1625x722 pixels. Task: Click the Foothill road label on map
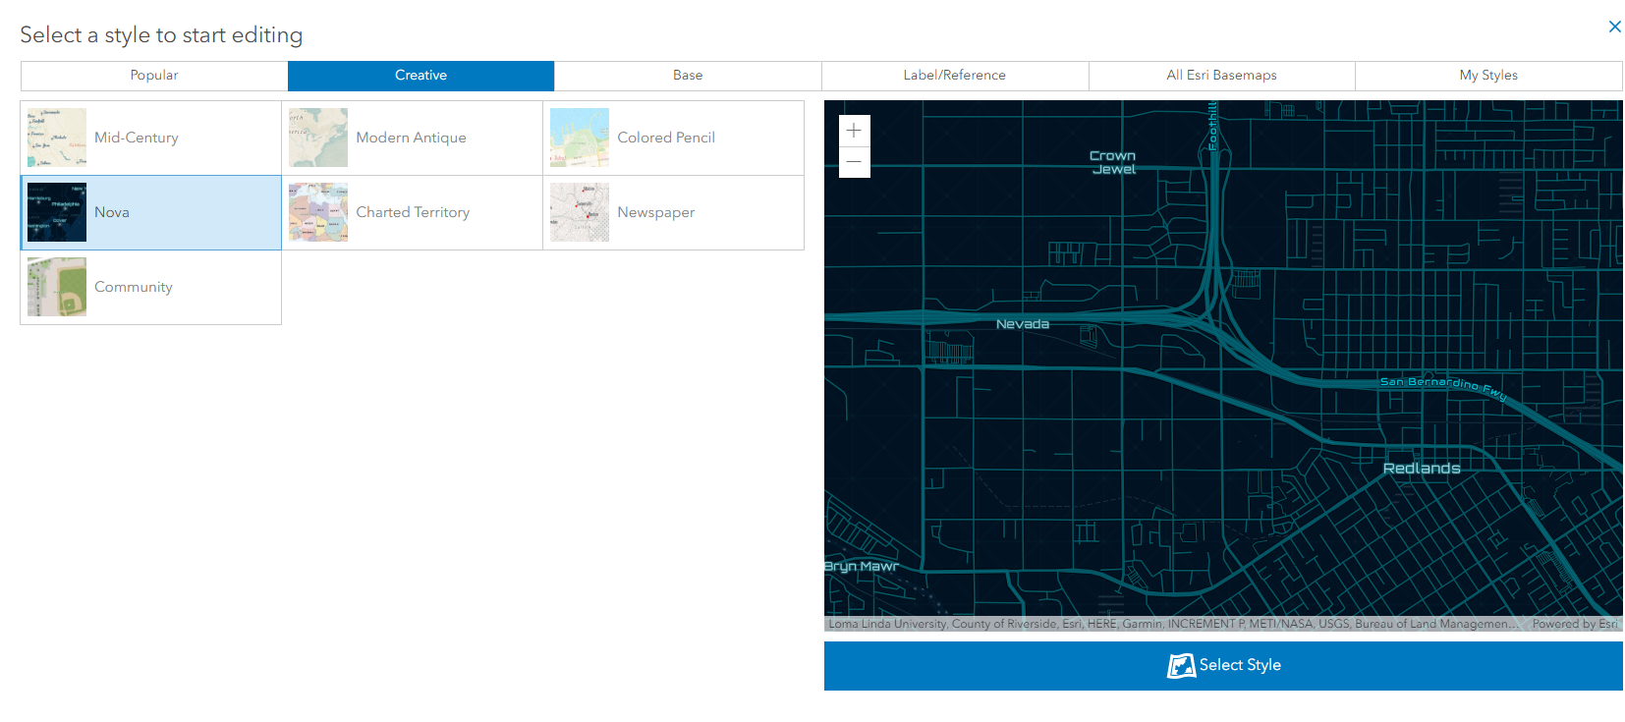tap(1213, 124)
